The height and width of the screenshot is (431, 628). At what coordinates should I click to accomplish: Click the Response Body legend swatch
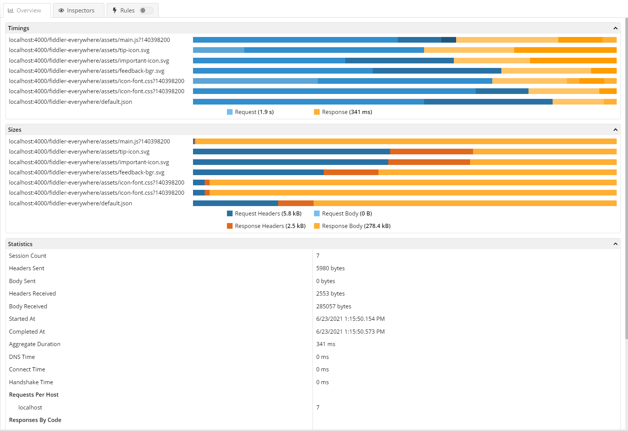pyautogui.click(x=317, y=226)
